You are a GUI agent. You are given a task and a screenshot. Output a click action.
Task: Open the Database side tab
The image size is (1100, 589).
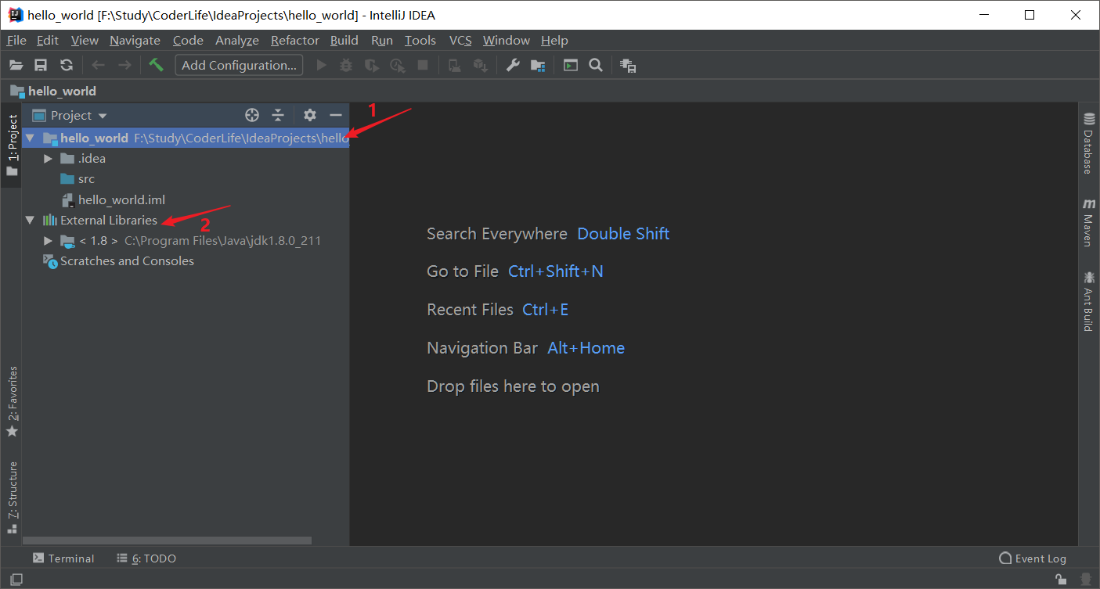[x=1088, y=143]
